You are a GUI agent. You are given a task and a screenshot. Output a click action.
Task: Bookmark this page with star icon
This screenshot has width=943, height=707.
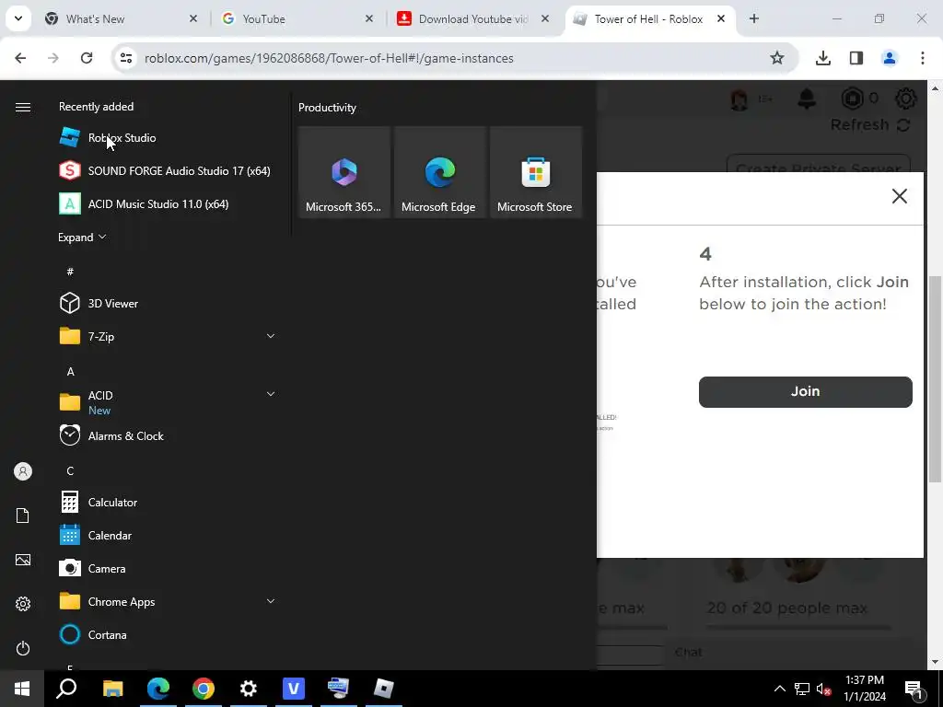pos(777,58)
